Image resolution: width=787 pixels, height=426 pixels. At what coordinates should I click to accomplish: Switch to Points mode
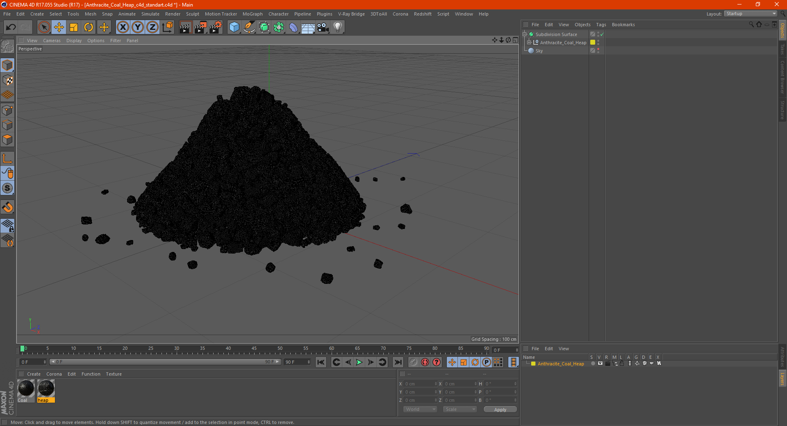7,110
